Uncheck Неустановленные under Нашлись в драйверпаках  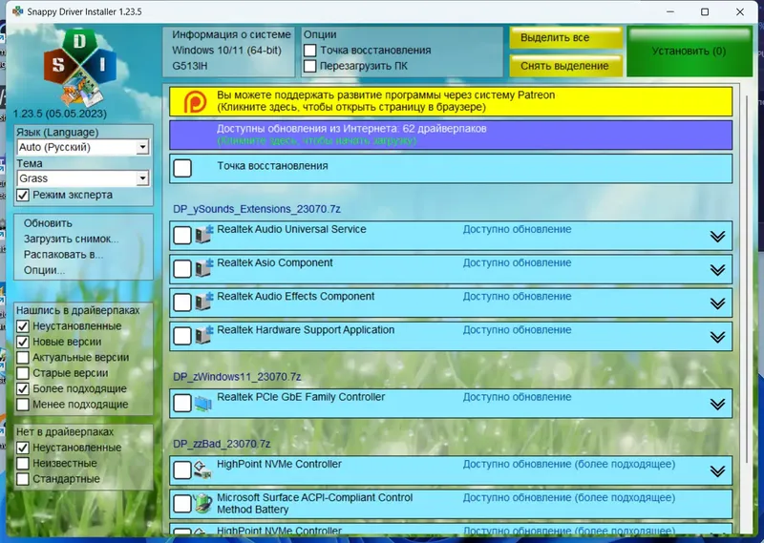pyautogui.click(x=22, y=326)
